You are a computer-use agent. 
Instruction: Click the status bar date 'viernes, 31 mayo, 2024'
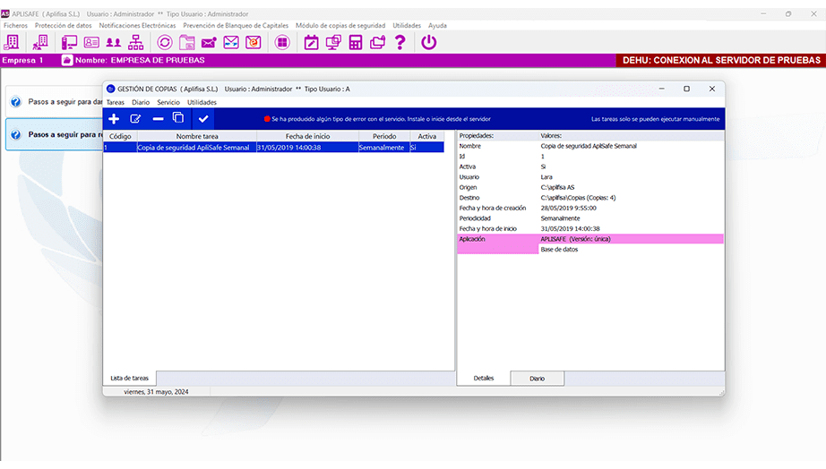[156, 392]
